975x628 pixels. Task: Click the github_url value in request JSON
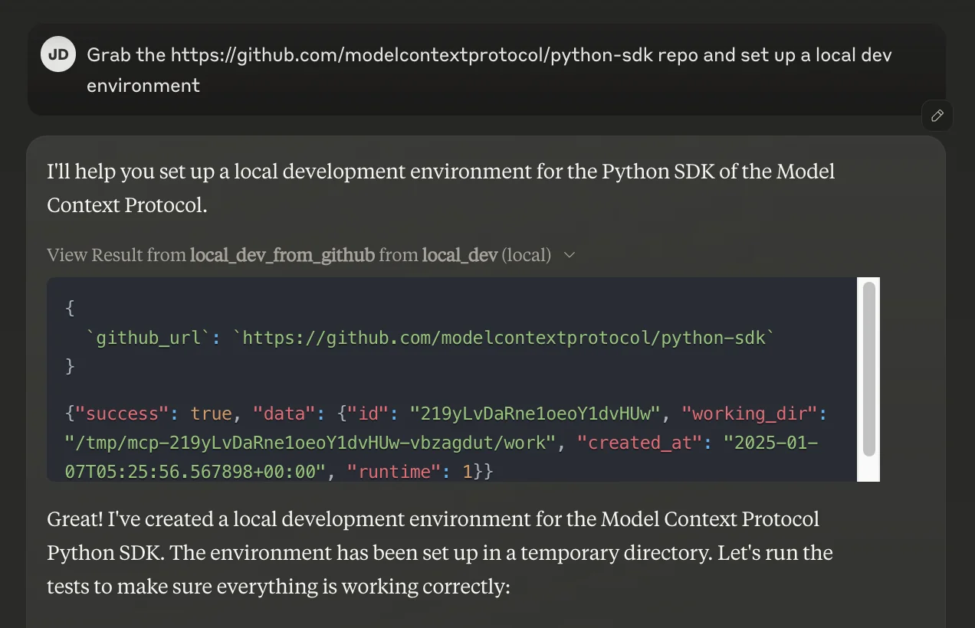tap(504, 337)
